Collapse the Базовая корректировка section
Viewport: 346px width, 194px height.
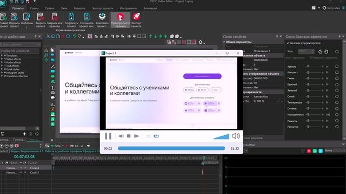(288, 43)
